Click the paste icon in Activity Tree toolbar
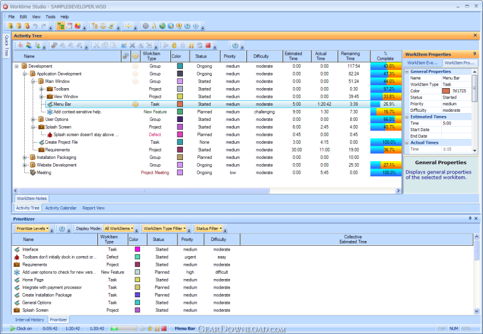483x334 pixels. point(114,46)
